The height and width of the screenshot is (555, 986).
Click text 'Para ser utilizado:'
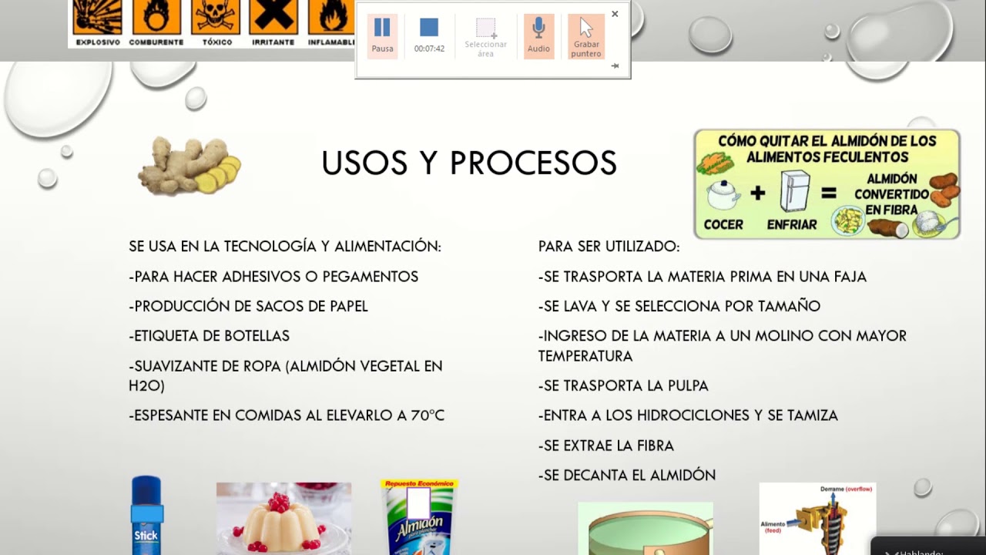609,247
